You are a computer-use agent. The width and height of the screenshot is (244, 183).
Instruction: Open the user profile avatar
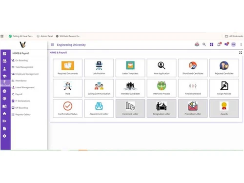click(234, 44)
